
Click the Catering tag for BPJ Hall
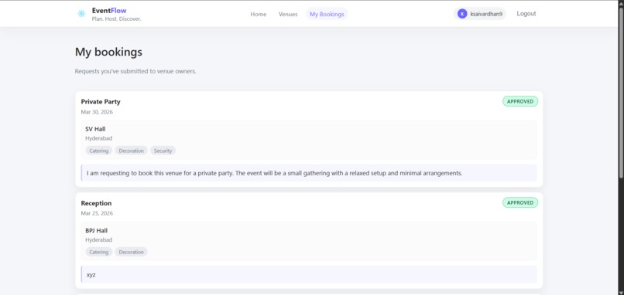[x=98, y=252]
